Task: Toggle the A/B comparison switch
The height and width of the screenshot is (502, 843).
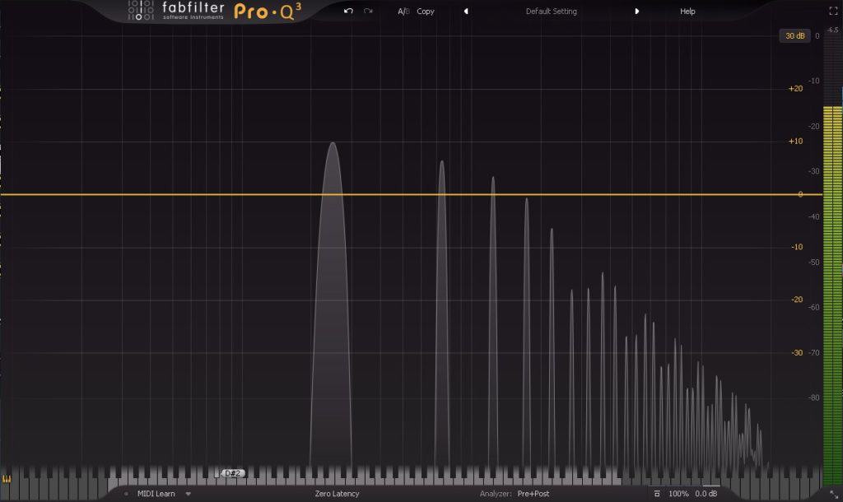Action: 403,11
